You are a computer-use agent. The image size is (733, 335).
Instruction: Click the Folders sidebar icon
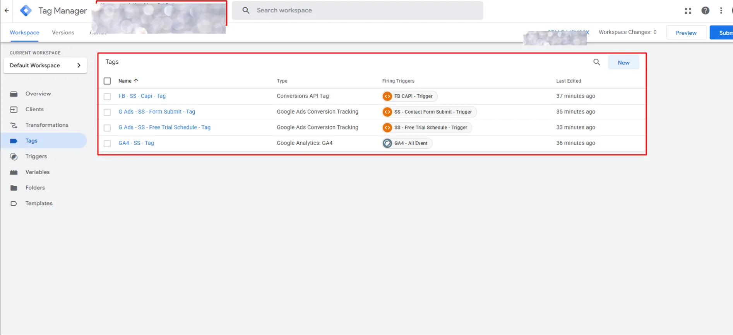point(14,188)
